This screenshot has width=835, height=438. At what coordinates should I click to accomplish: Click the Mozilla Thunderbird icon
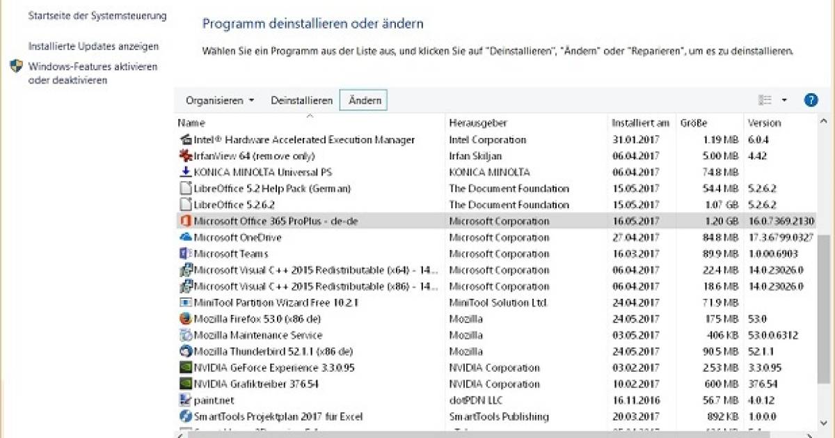(185, 352)
